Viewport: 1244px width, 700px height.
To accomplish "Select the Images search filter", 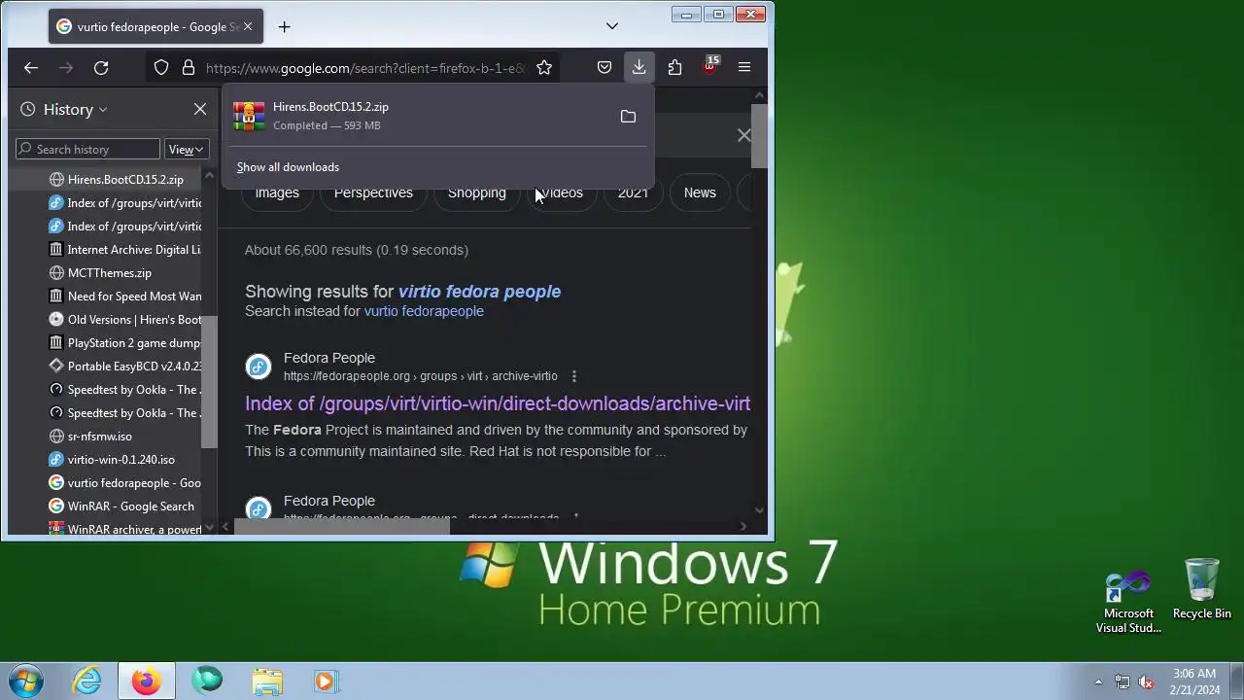I will [277, 192].
